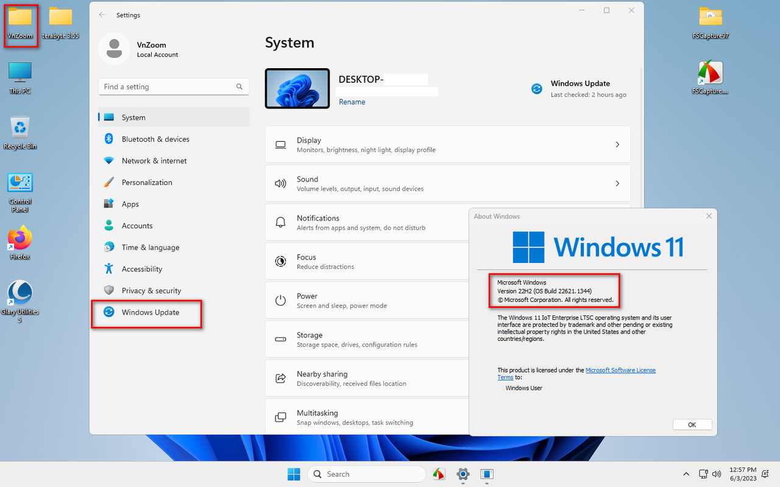Screen dimensions: 780x487
Task: Click the Notifications bell icon
Action: (280, 222)
